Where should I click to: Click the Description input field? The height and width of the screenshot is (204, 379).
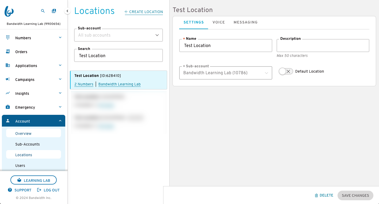[323, 45]
